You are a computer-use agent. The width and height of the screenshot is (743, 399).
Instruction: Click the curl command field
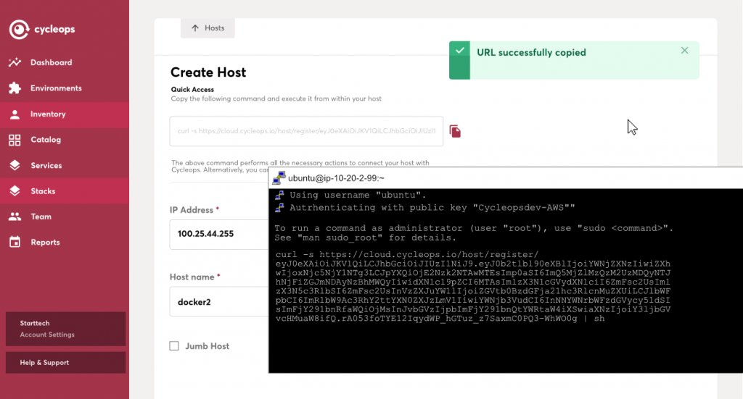(x=306, y=131)
